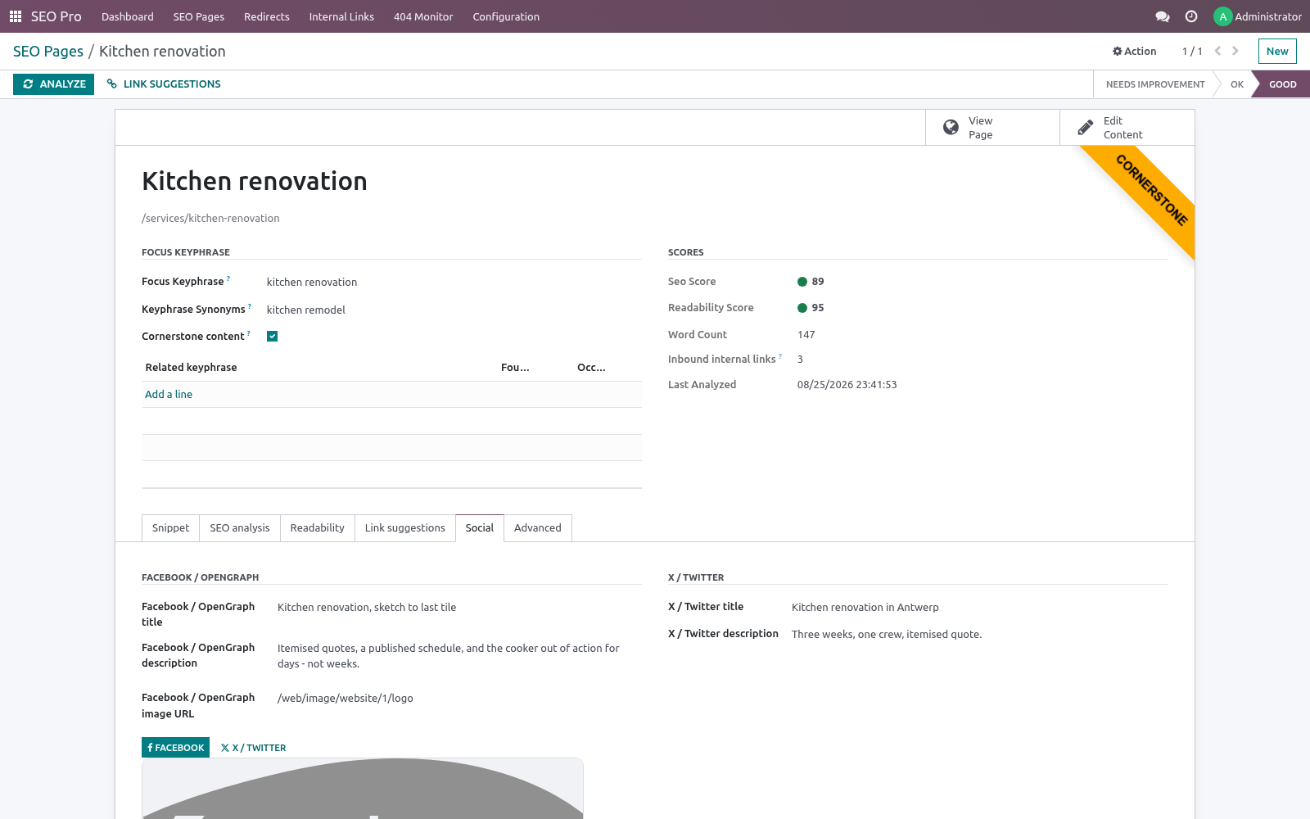The width and height of the screenshot is (1310, 819).
Task: Switch to the Readability tab
Action: pos(317,528)
